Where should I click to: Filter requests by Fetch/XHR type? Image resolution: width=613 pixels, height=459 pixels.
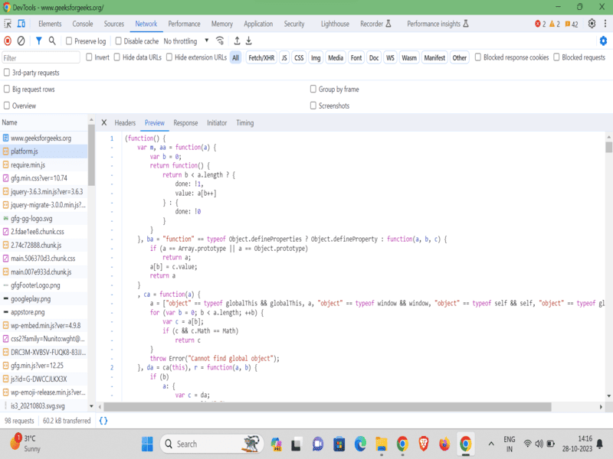coord(260,57)
